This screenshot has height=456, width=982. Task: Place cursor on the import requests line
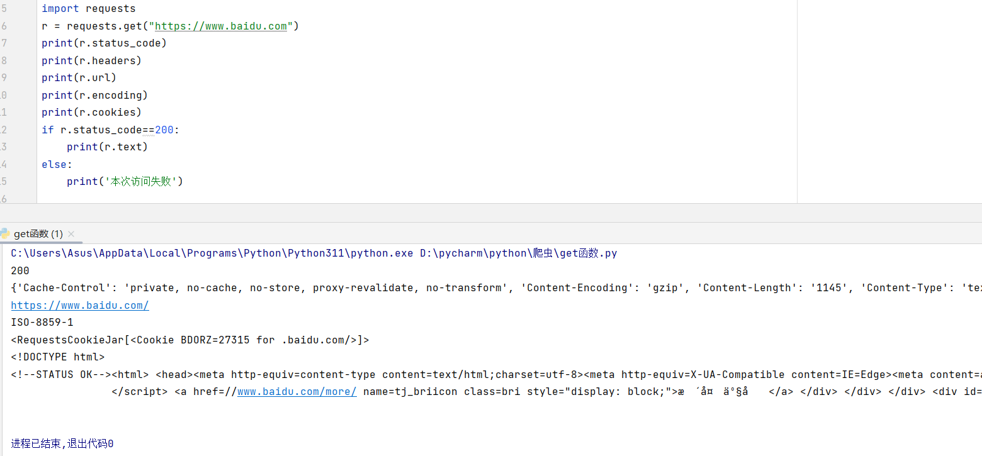coord(89,9)
